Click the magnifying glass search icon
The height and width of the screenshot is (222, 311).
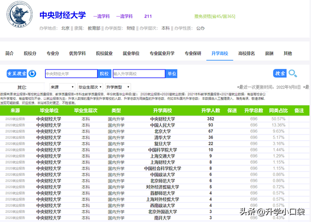coord(293,73)
